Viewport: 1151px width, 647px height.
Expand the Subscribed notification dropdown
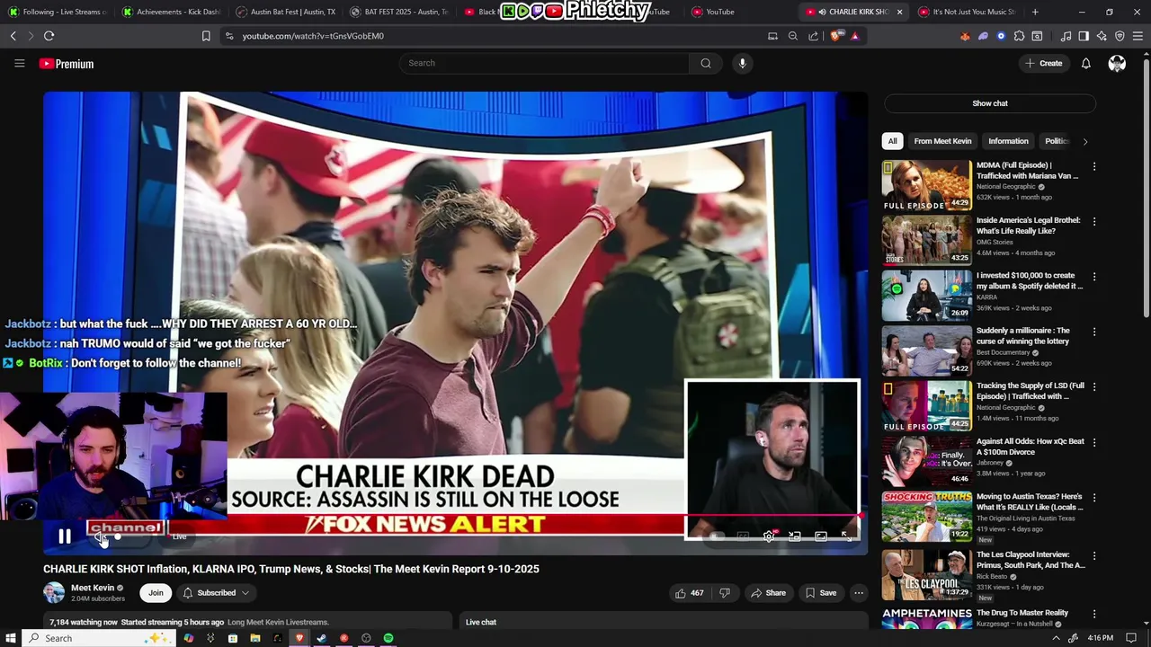(x=216, y=593)
